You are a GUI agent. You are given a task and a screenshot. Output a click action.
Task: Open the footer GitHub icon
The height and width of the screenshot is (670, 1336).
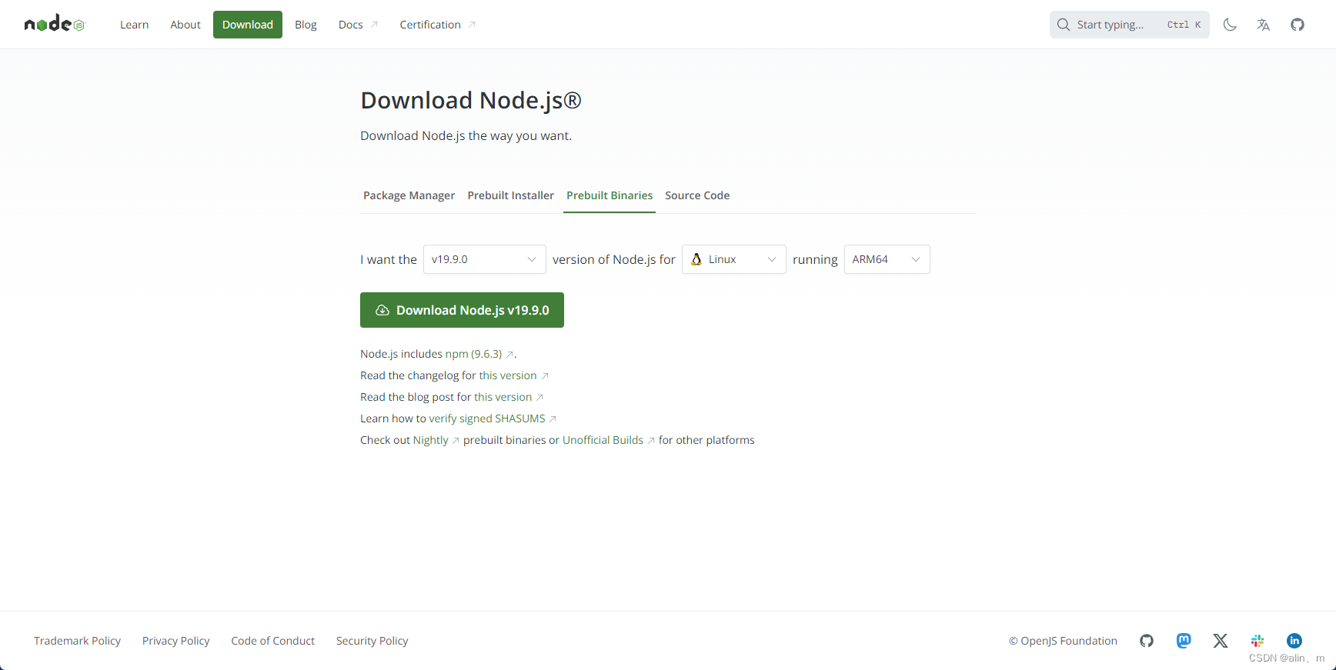point(1147,641)
